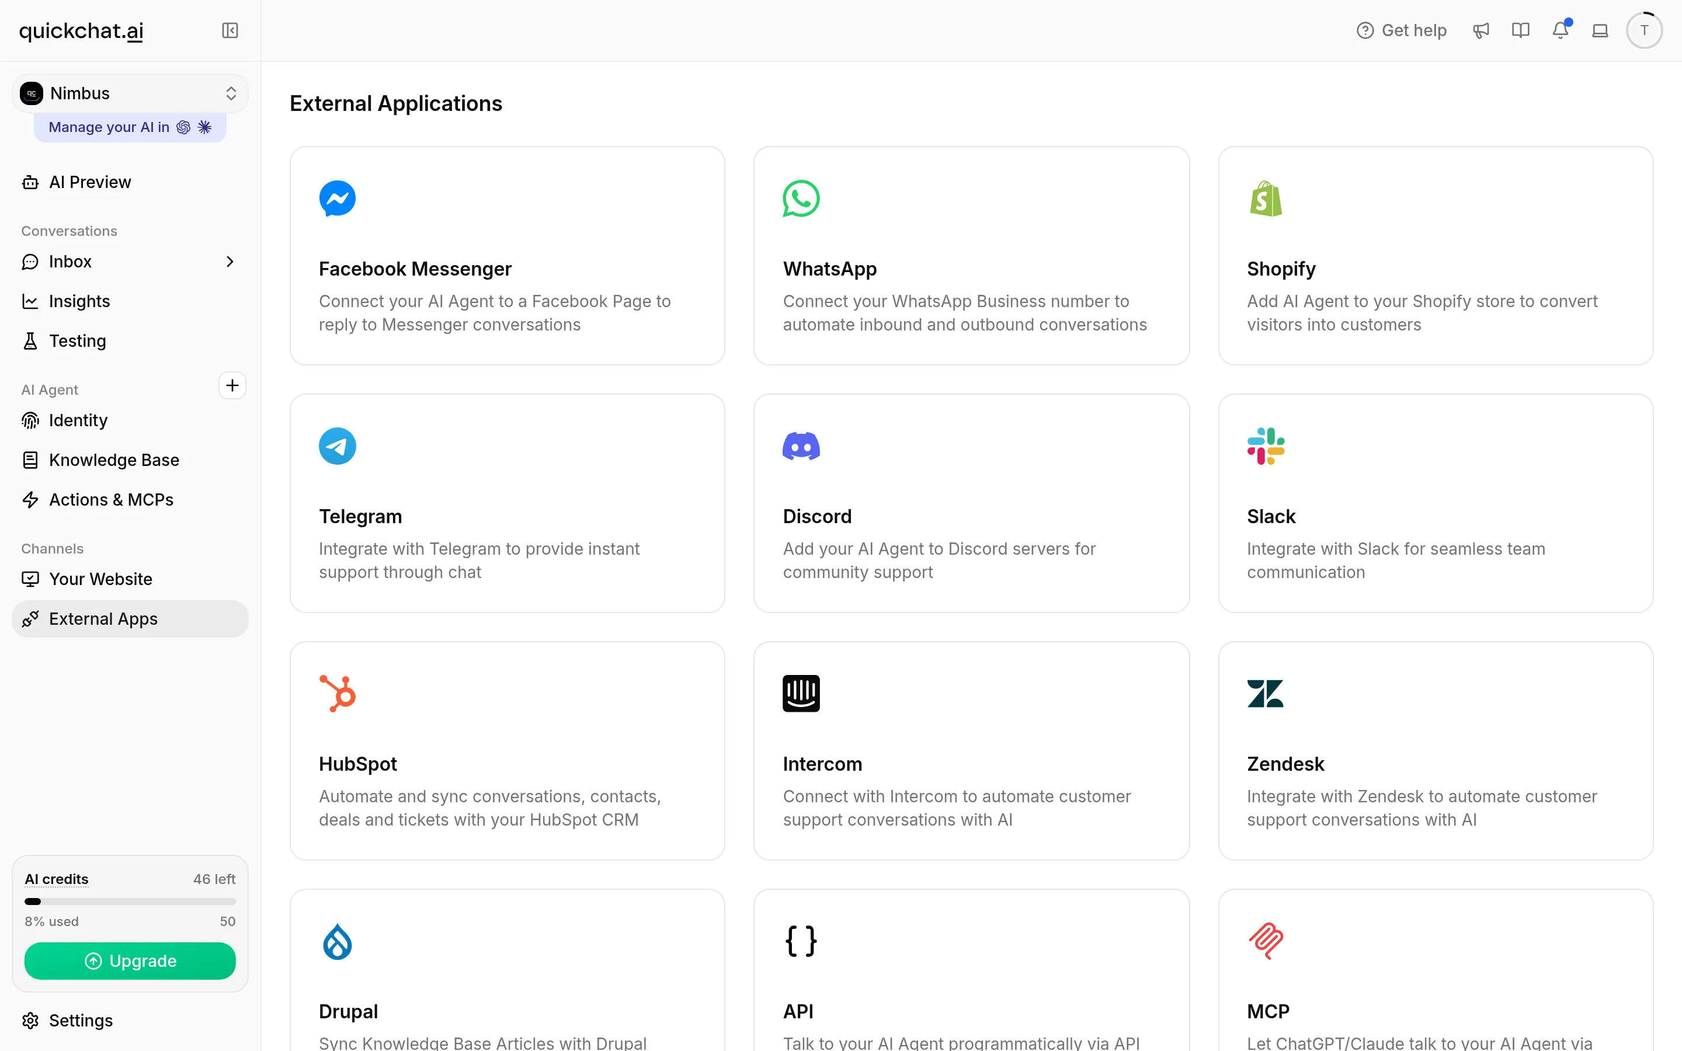Open the Telegram card title
Viewport: 1682px width, 1051px height.
[360, 517]
